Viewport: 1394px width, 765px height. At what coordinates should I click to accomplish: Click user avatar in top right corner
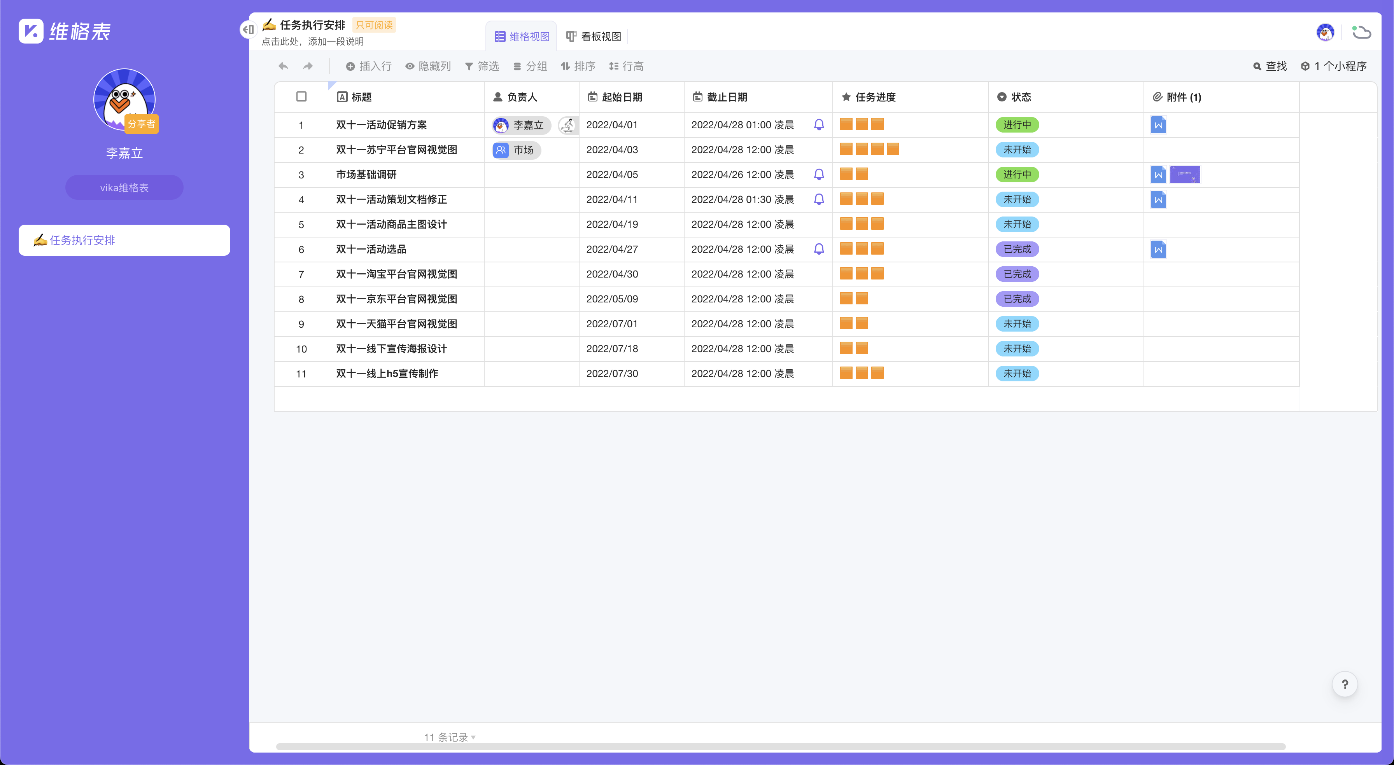[1325, 33]
